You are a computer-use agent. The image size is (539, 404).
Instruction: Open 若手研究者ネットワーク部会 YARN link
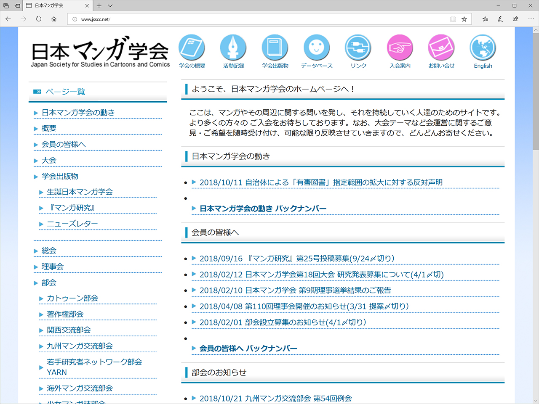(x=94, y=367)
